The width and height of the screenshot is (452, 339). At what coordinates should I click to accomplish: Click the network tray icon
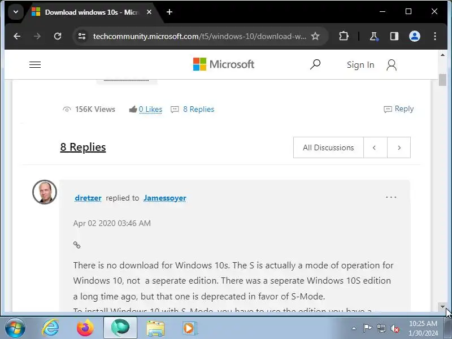click(381, 328)
